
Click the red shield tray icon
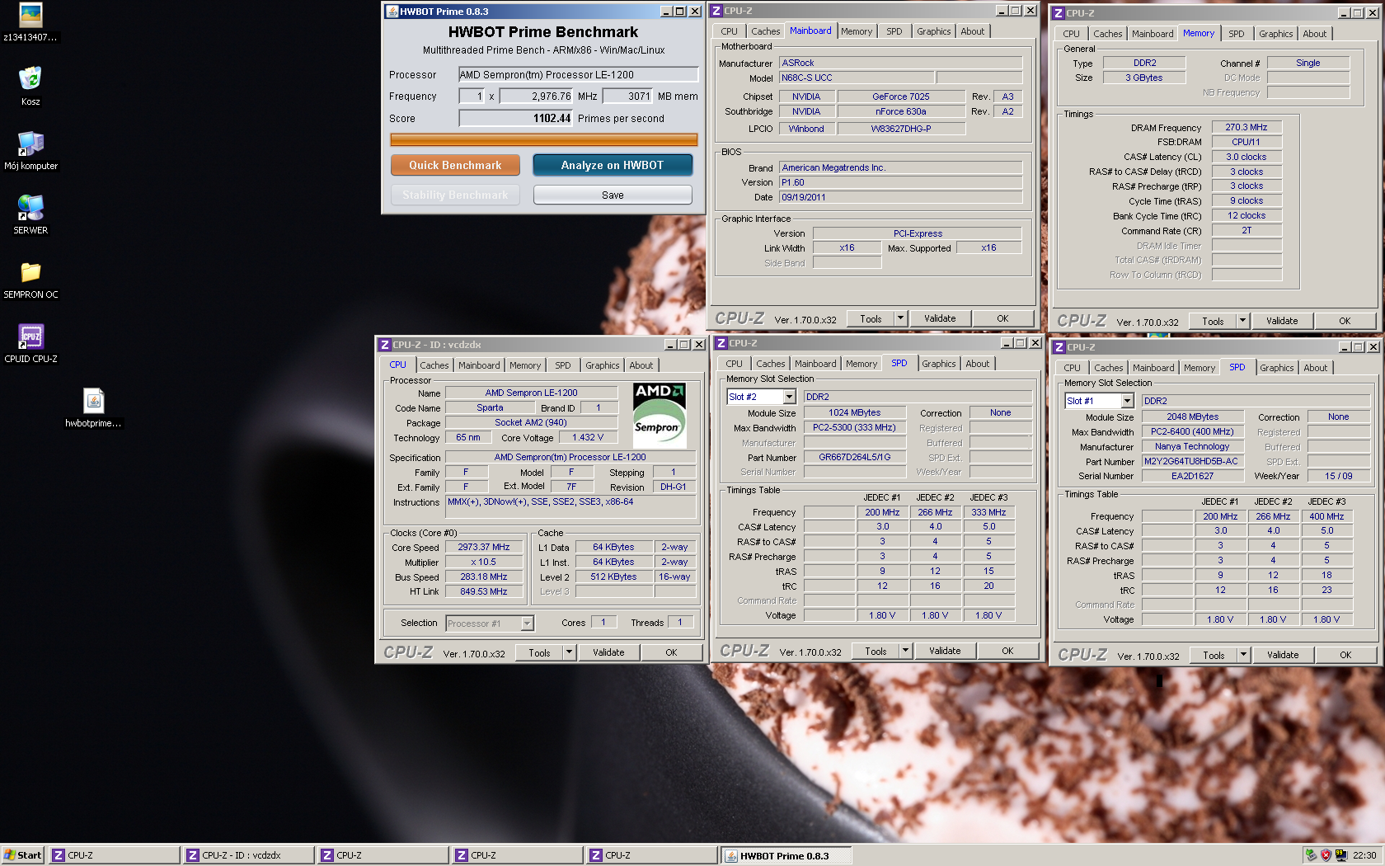pyautogui.click(x=1326, y=855)
